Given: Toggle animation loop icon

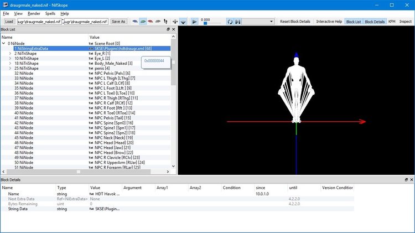Looking at the screenshot, I should coord(230,22).
